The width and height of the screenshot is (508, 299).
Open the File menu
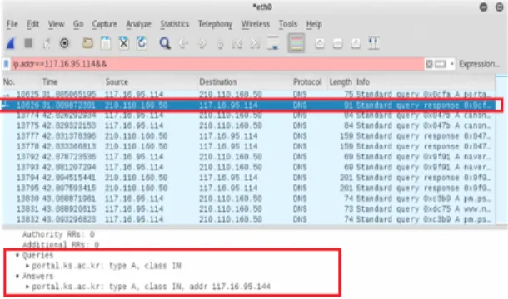[x=12, y=24]
